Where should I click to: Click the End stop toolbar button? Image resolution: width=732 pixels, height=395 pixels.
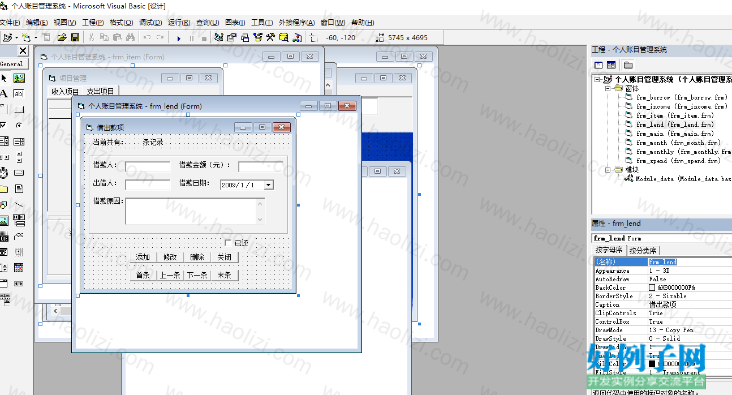pyautogui.click(x=204, y=38)
